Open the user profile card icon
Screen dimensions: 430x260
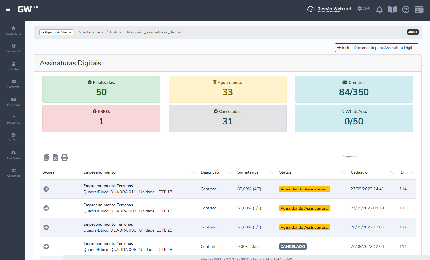(419, 10)
